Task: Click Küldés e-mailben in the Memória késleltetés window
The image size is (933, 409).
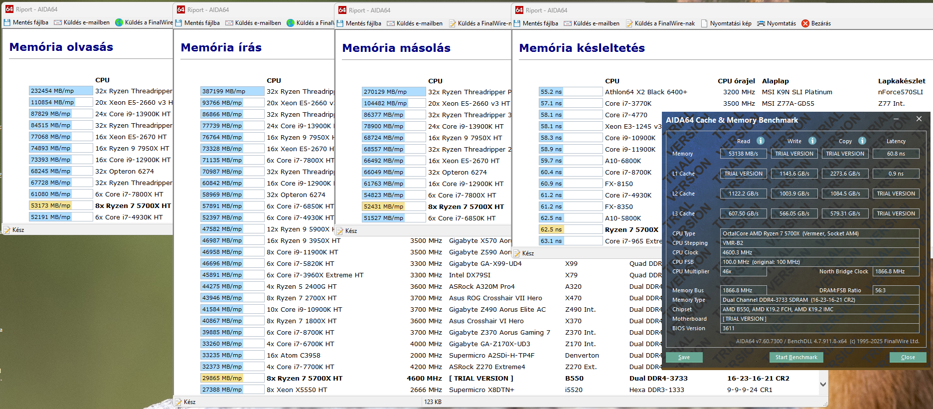Action: tap(592, 23)
